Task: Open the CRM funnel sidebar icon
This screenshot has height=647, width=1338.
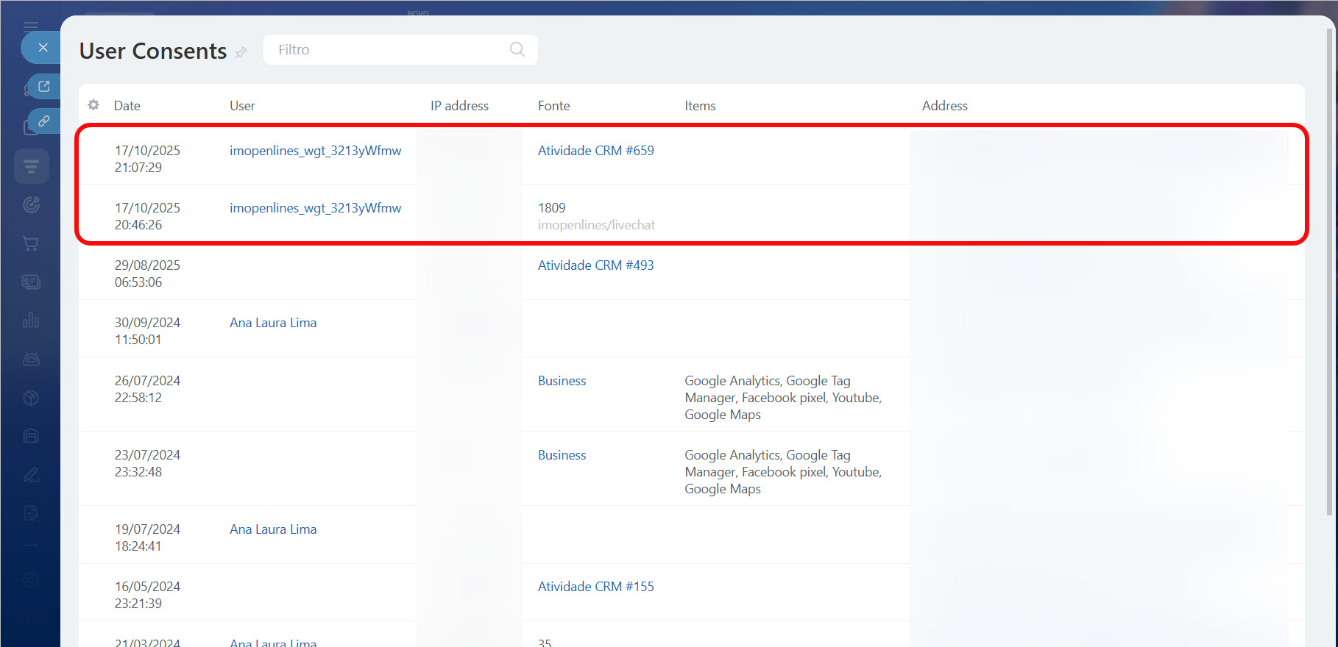Action: tap(31, 166)
